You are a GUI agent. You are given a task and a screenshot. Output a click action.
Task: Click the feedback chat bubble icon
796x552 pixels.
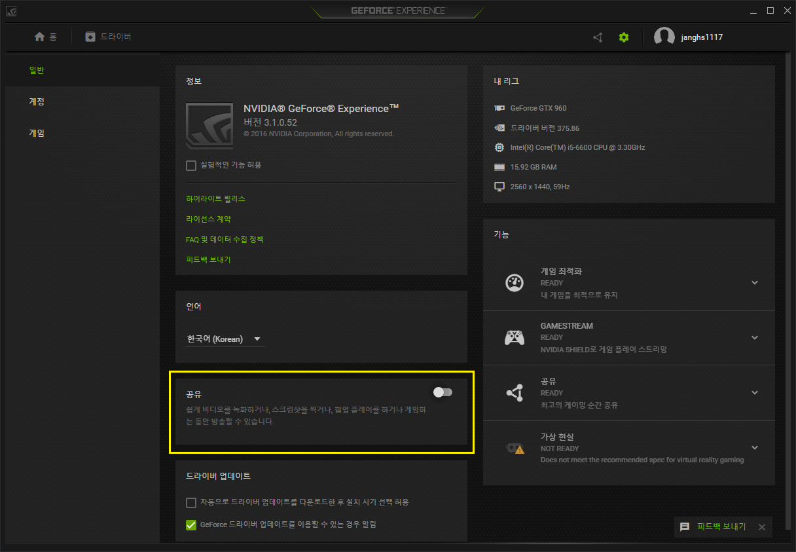click(x=685, y=527)
